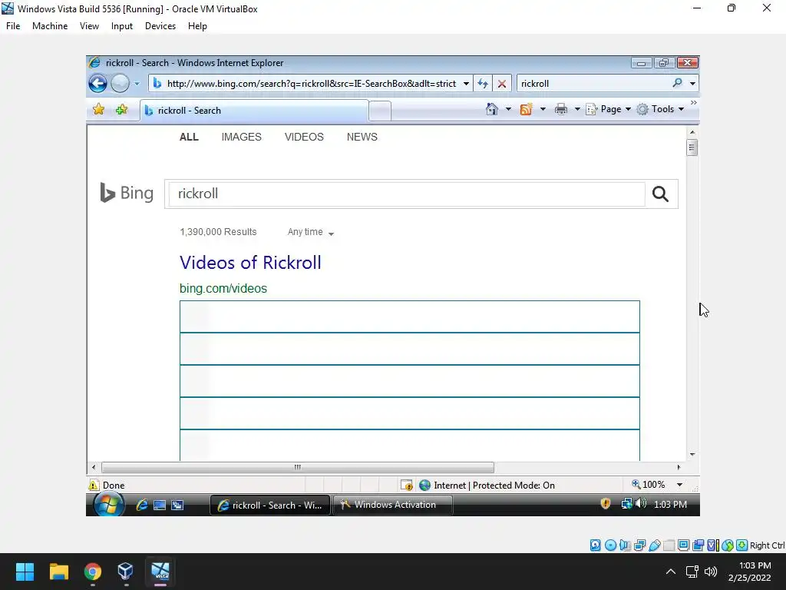Switch to the VIDEOS results tab
Image resolution: width=786 pixels, height=590 pixels.
pos(304,137)
